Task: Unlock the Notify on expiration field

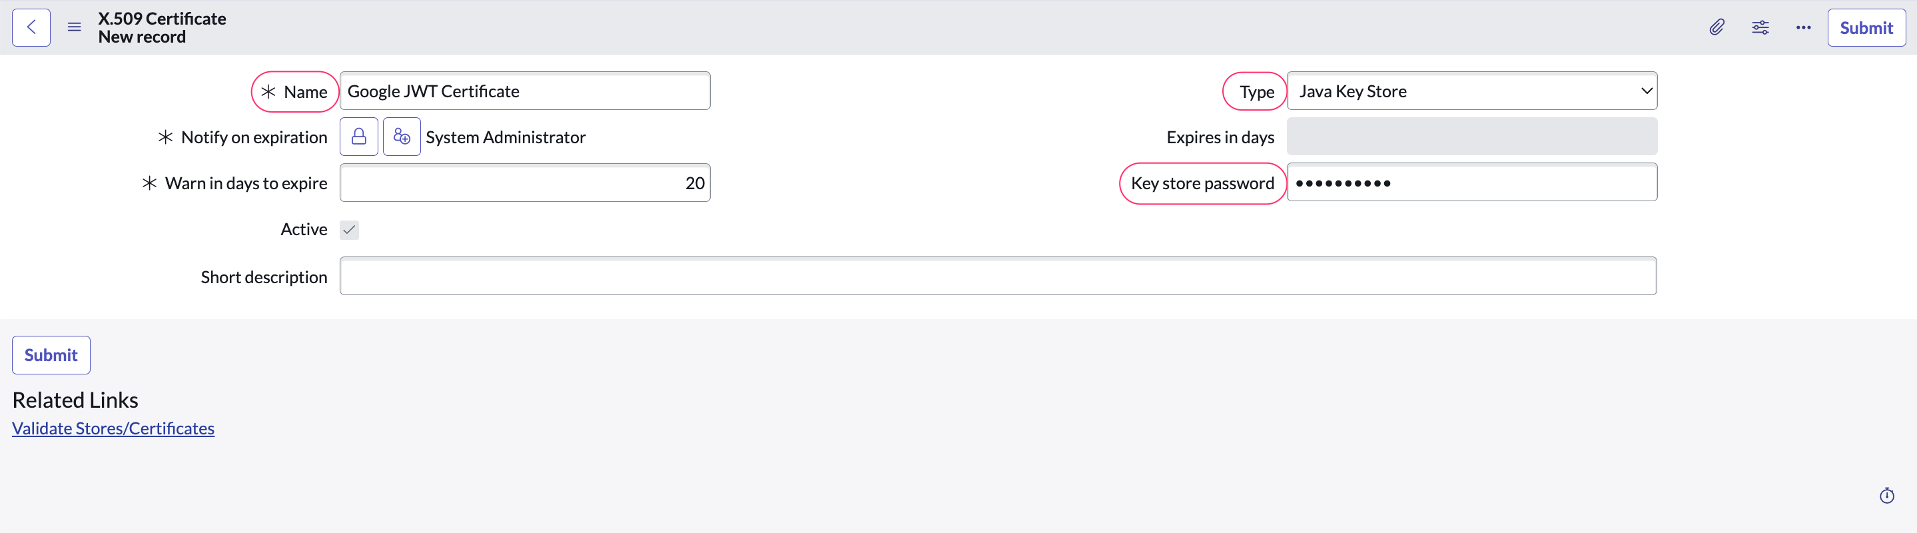Action: tap(359, 136)
